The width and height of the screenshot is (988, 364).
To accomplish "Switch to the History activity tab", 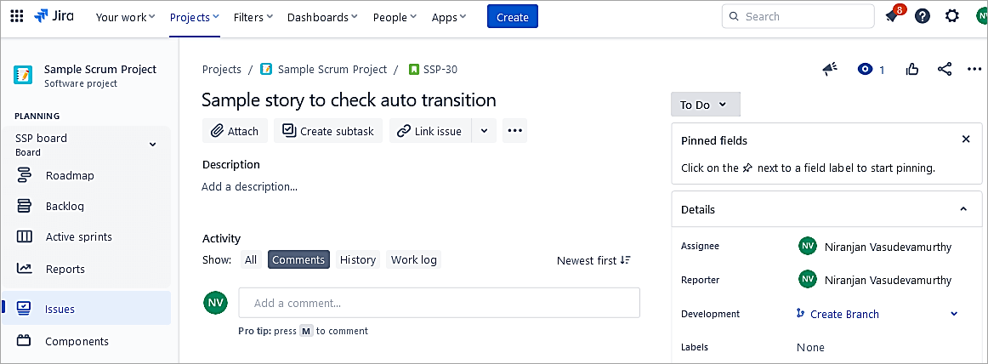I will point(357,260).
